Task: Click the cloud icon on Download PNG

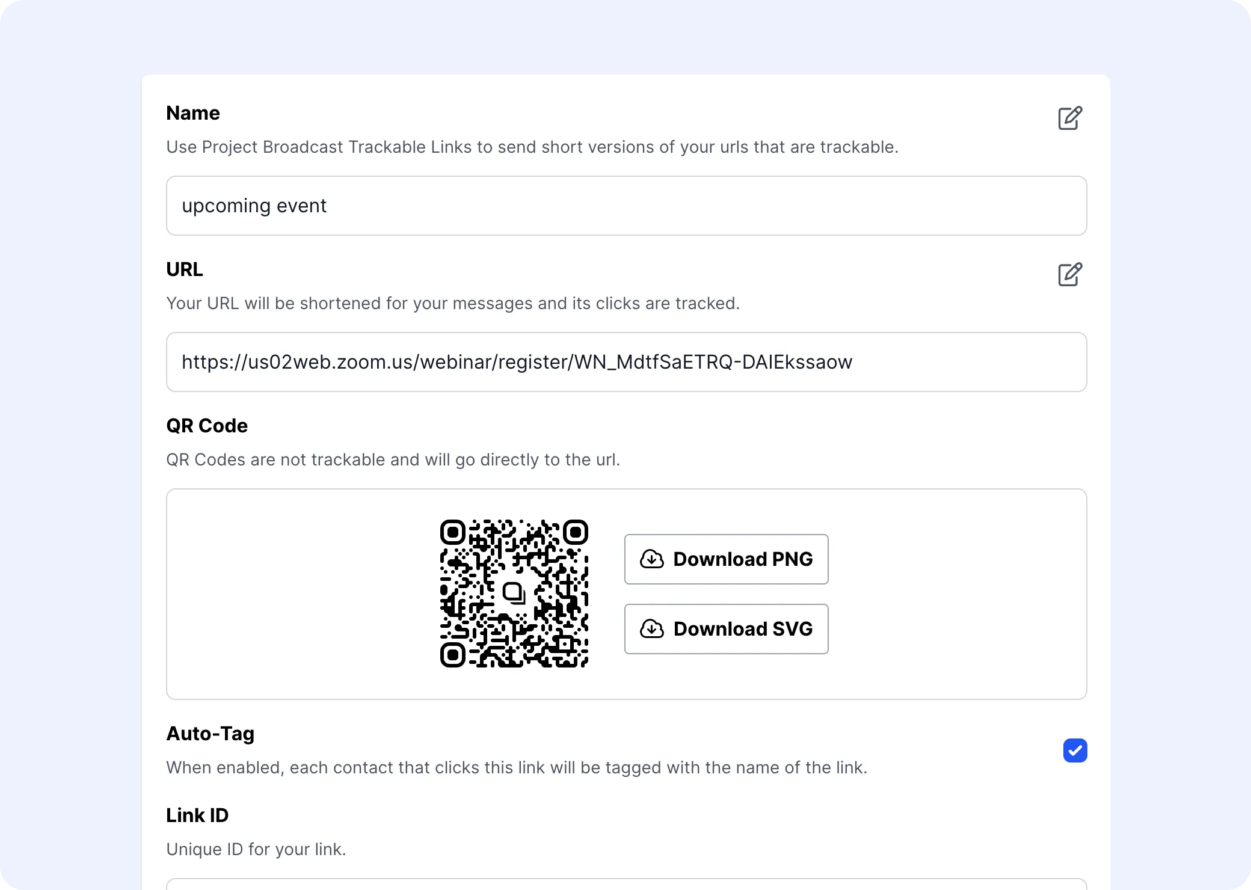Action: (x=652, y=559)
